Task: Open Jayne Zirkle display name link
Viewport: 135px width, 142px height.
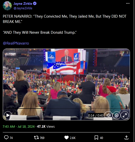Action: (23, 4)
